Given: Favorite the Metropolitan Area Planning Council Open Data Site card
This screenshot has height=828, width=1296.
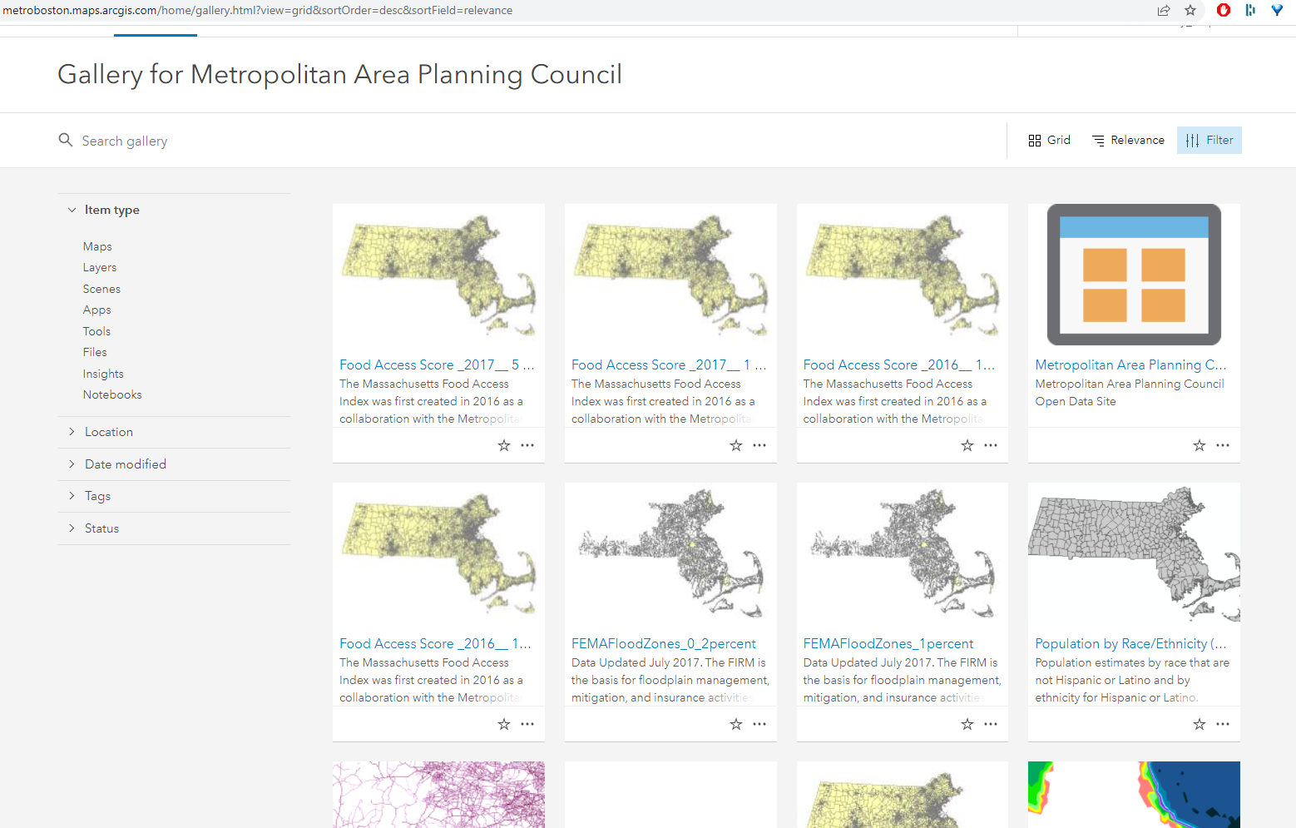Looking at the screenshot, I should point(1200,445).
